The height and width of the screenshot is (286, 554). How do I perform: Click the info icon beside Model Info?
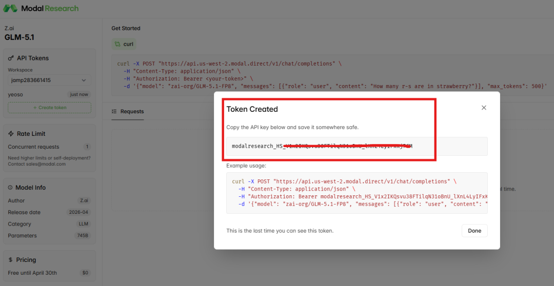[10, 188]
